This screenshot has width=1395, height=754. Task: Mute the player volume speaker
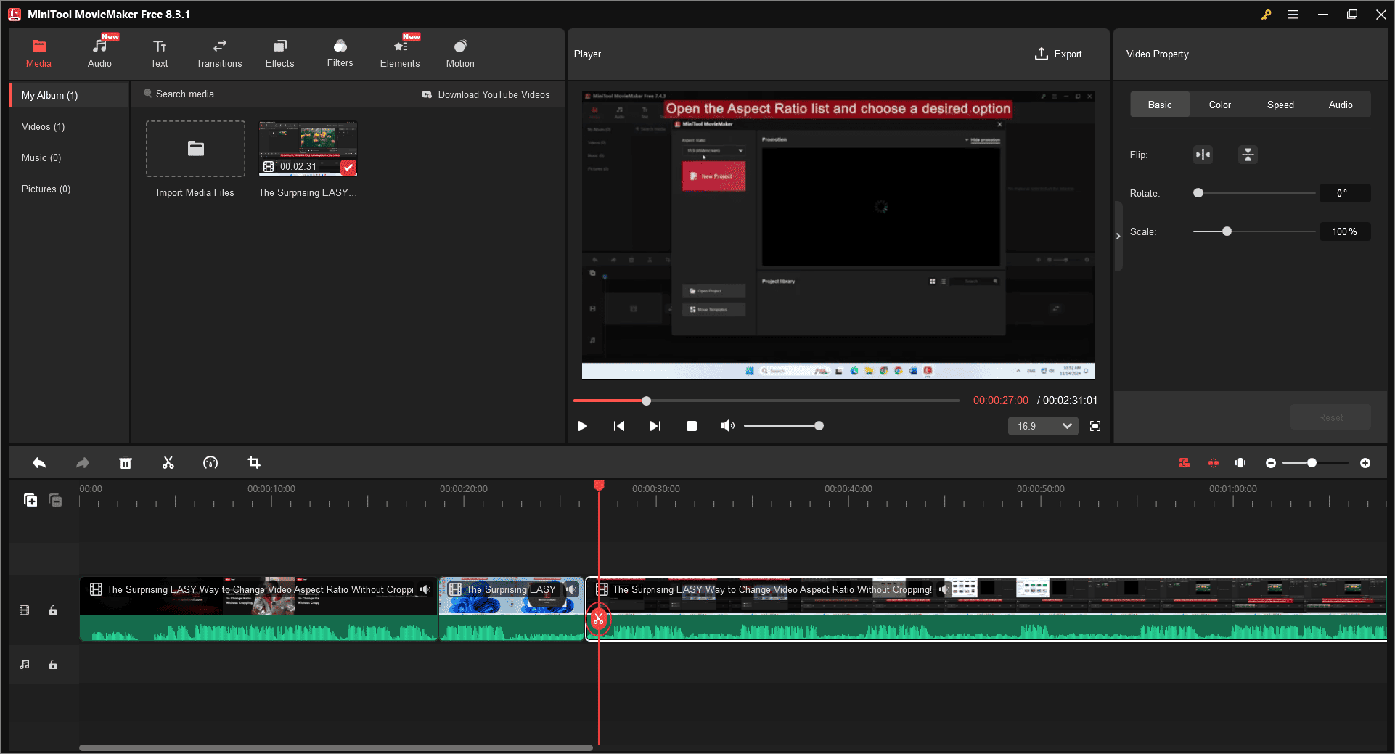(x=727, y=426)
